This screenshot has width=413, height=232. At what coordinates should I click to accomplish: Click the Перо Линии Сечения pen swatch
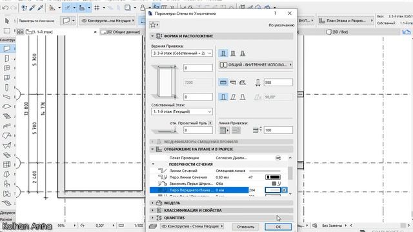coord(272,177)
